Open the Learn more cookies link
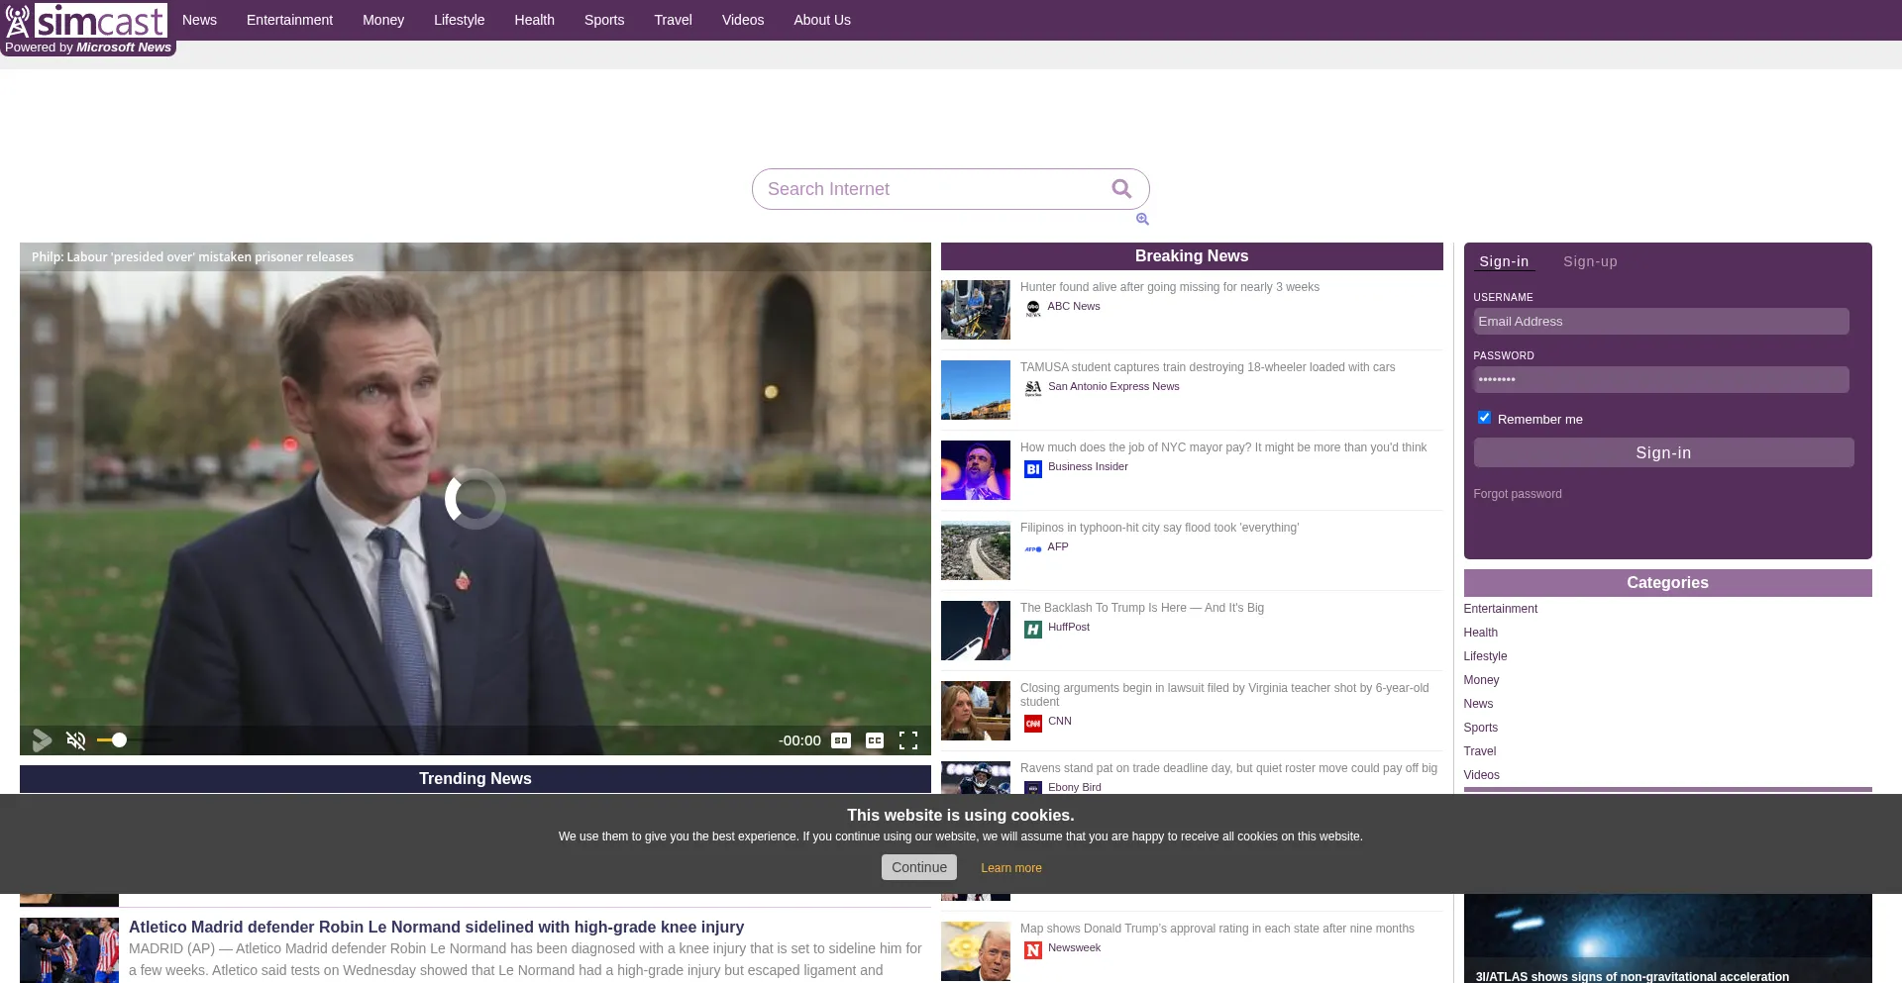Screen dimensions: 1902x983 [x=1010, y=868]
